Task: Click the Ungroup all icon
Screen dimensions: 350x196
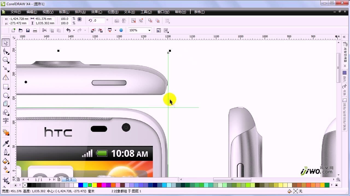Action: [x=141, y=21]
